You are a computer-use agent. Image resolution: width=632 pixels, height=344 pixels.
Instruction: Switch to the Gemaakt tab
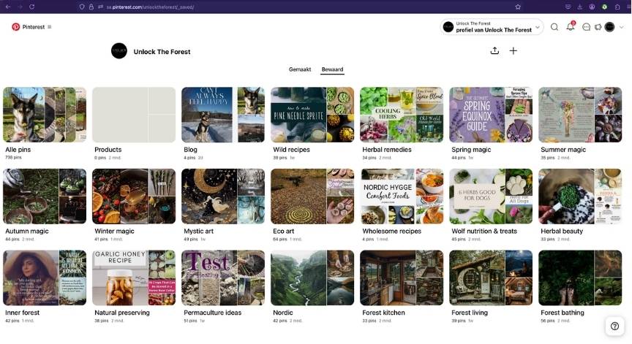pos(300,69)
